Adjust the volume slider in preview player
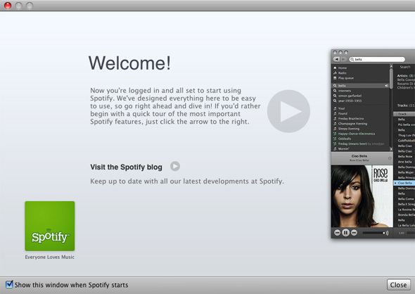Screen dimensions: 415x294 point(373,233)
